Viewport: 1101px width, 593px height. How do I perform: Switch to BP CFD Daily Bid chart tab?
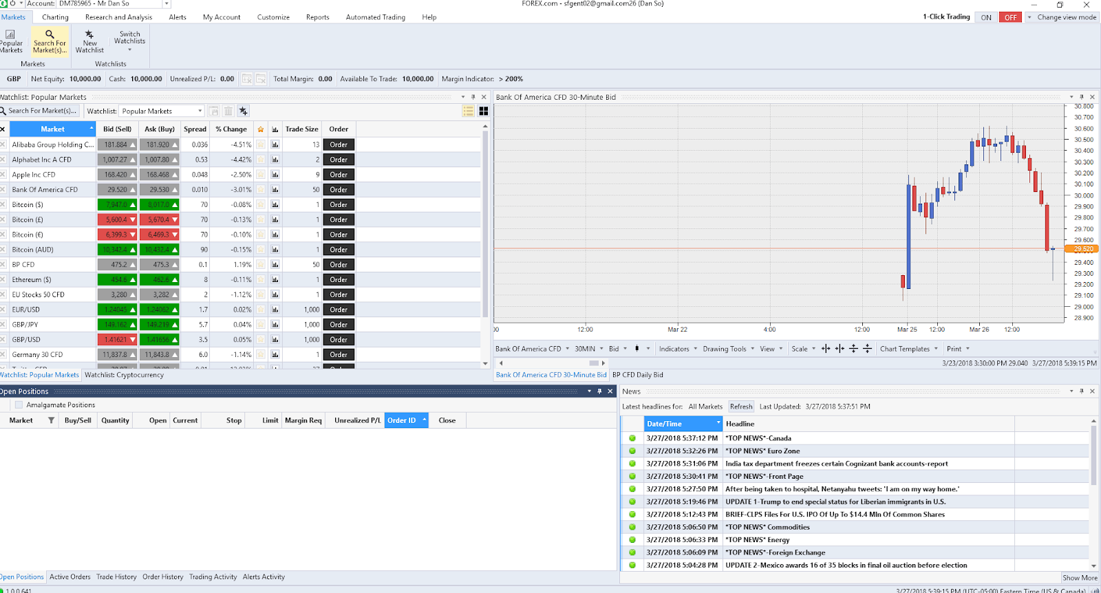(637, 375)
